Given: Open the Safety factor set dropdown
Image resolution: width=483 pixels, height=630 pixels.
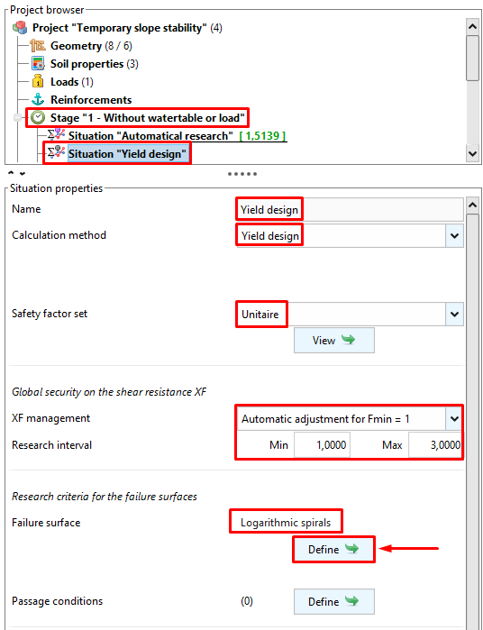Looking at the screenshot, I should 454,315.
